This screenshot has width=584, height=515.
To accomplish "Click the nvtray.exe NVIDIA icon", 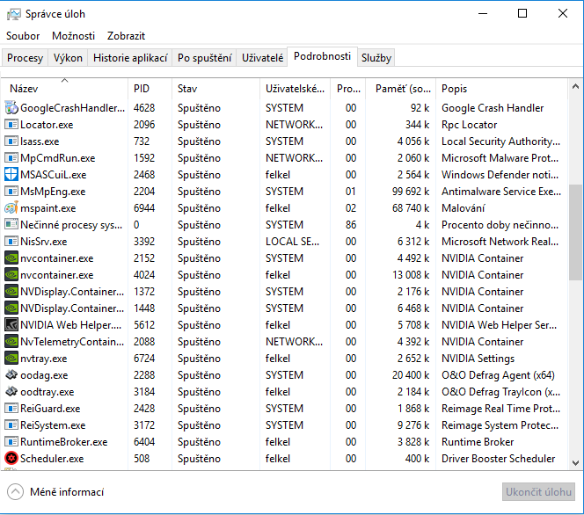I will (11, 359).
